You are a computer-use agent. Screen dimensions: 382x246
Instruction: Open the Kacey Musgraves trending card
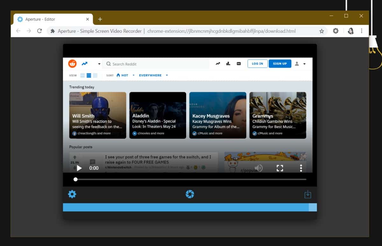pyautogui.click(x=218, y=115)
